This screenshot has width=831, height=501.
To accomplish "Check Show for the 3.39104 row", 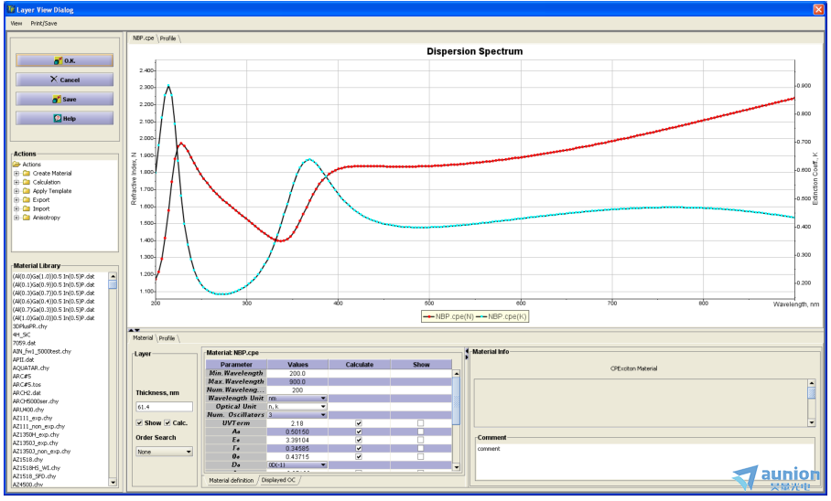I will click(421, 440).
